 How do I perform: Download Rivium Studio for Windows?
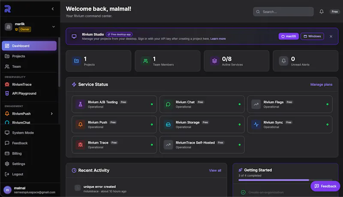click(312, 36)
